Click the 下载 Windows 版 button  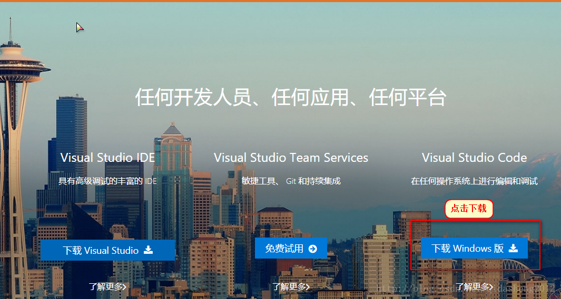[x=474, y=248]
